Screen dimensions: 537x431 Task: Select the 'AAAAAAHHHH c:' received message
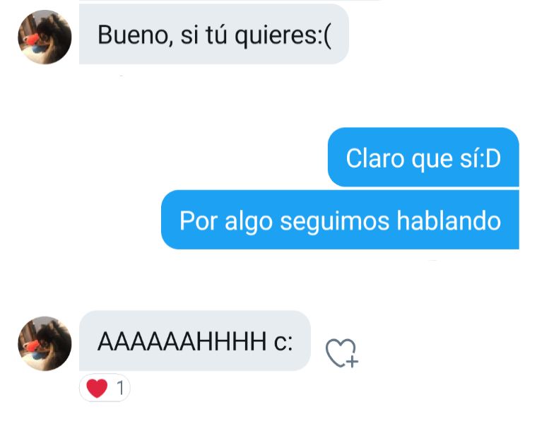coord(195,341)
